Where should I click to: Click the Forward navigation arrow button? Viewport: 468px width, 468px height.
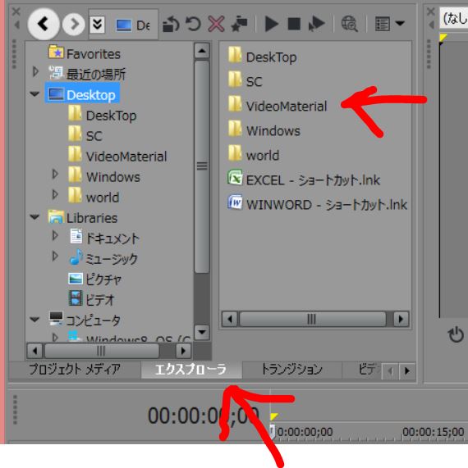[x=74, y=24]
